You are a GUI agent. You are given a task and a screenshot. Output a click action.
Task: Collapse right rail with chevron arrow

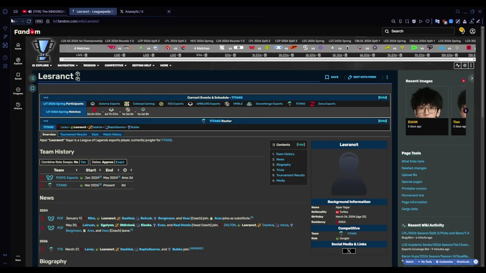(472, 78)
